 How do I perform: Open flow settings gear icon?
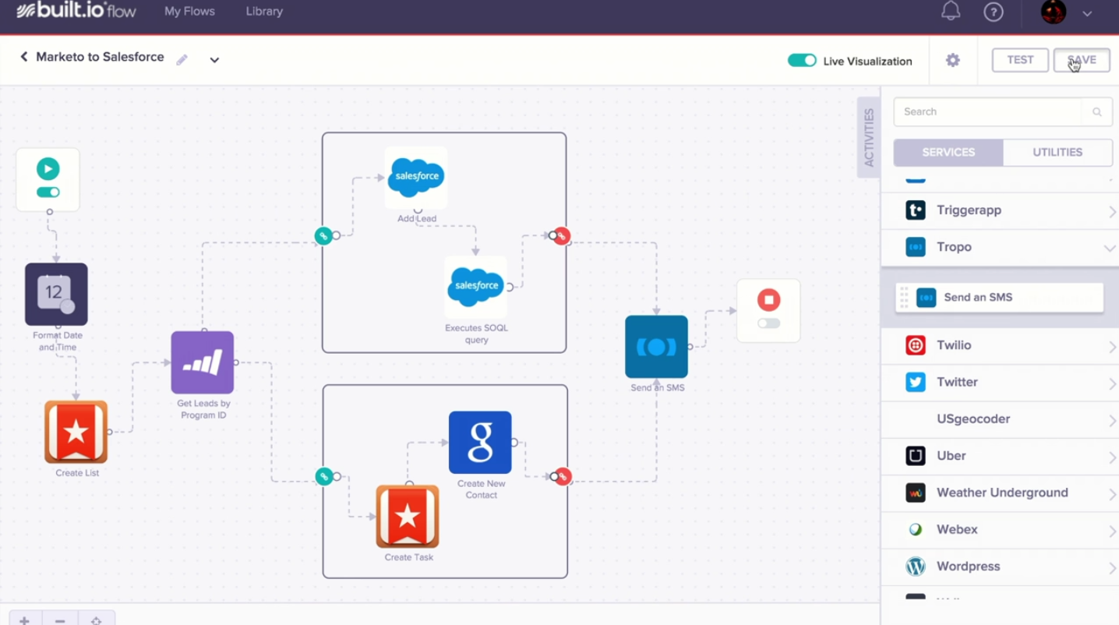[953, 60]
